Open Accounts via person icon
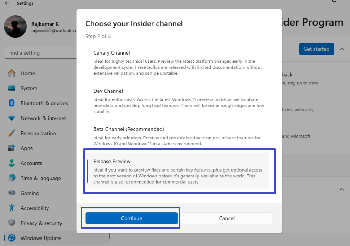 12,163
